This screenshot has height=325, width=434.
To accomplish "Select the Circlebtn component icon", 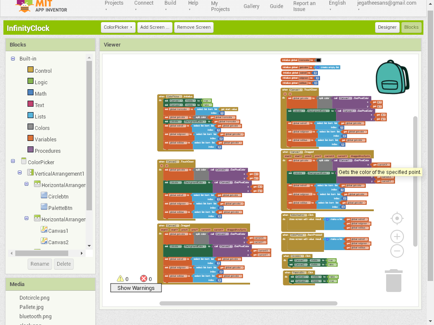I will (x=44, y=195).
